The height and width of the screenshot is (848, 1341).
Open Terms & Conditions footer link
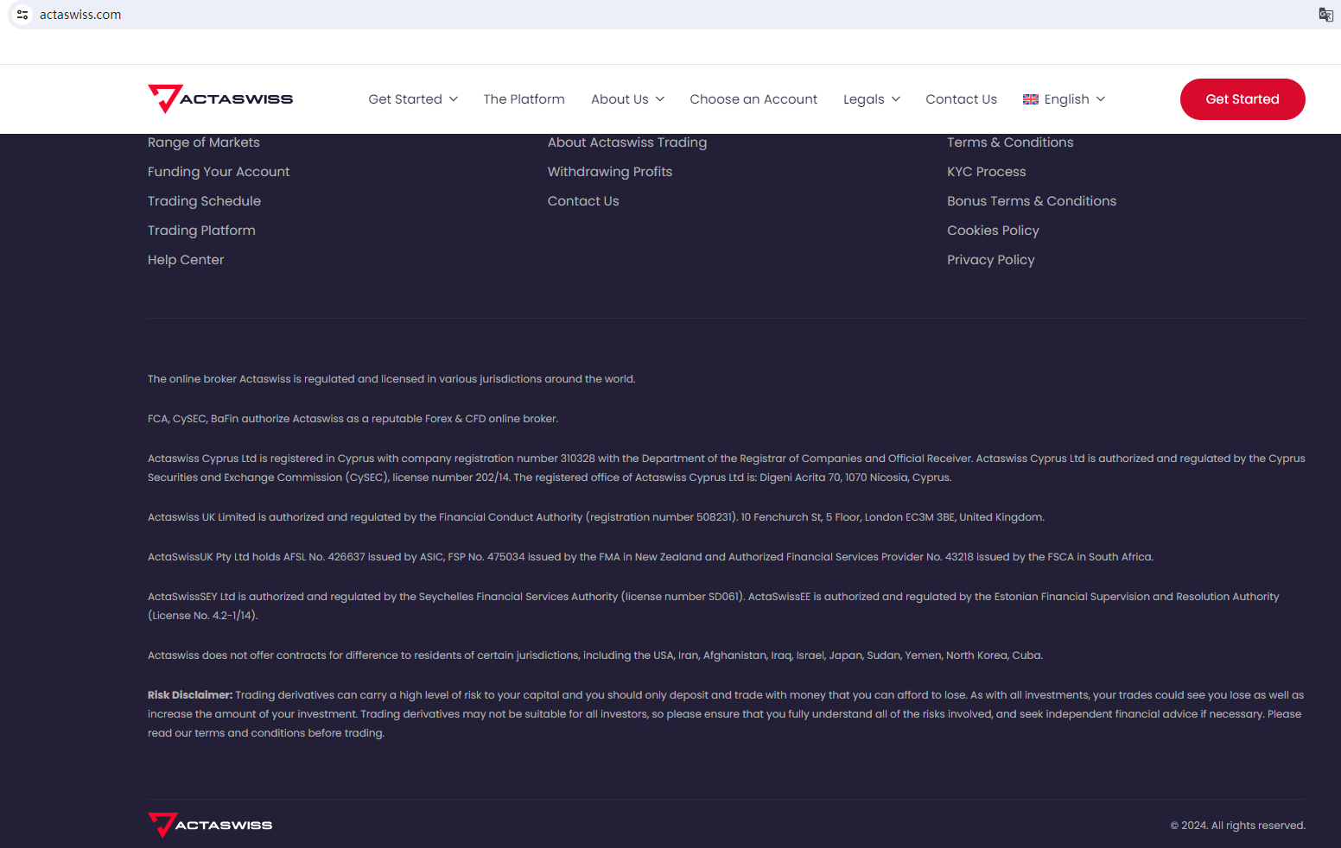[x=1010, y=142]
